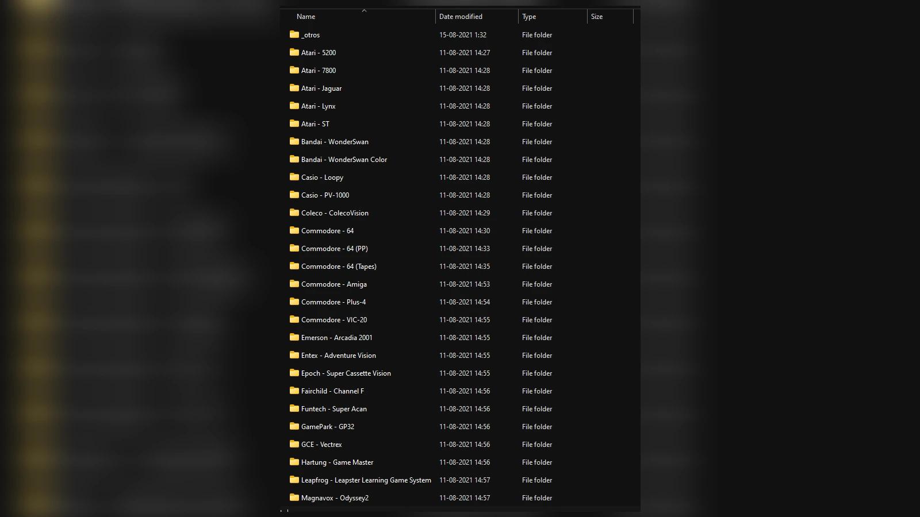
Task: Click the folder icon next to Fairchild - Channel F
Action: click(x=293, y=391)
